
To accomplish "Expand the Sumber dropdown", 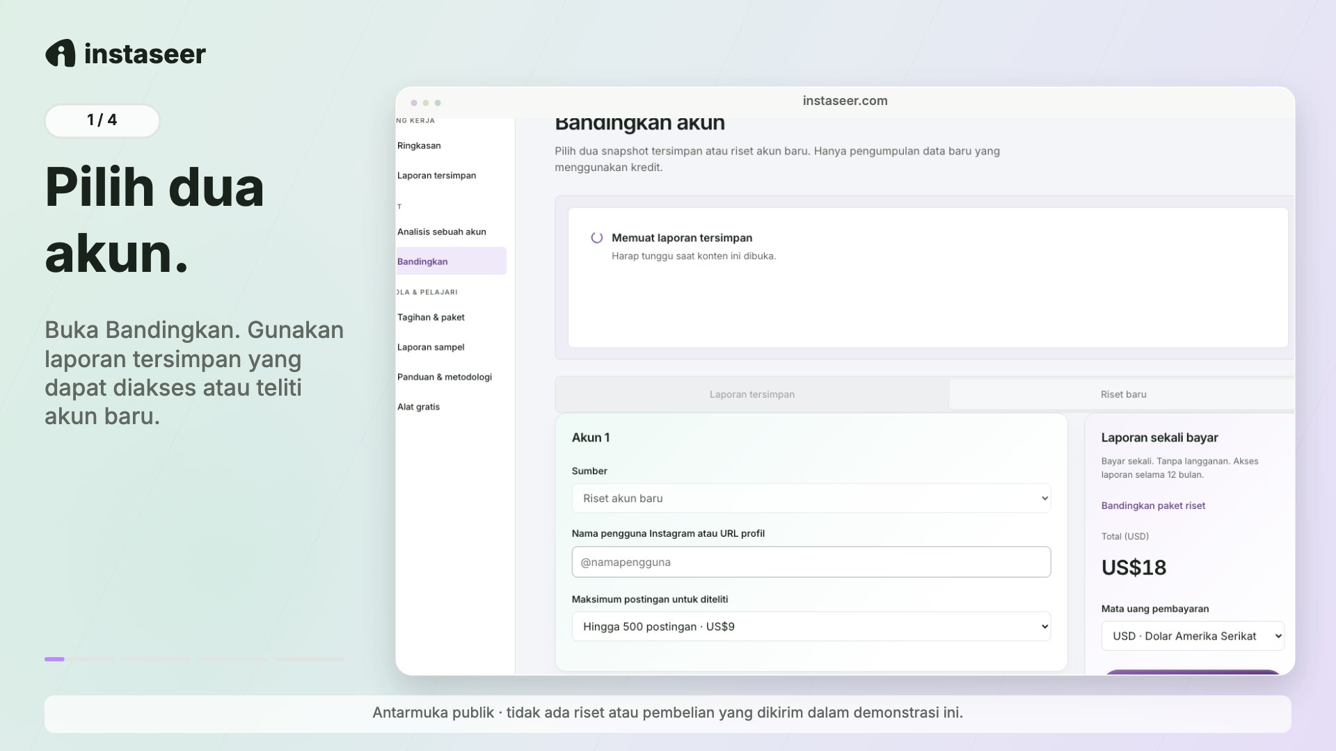I will tap(811, 499).
